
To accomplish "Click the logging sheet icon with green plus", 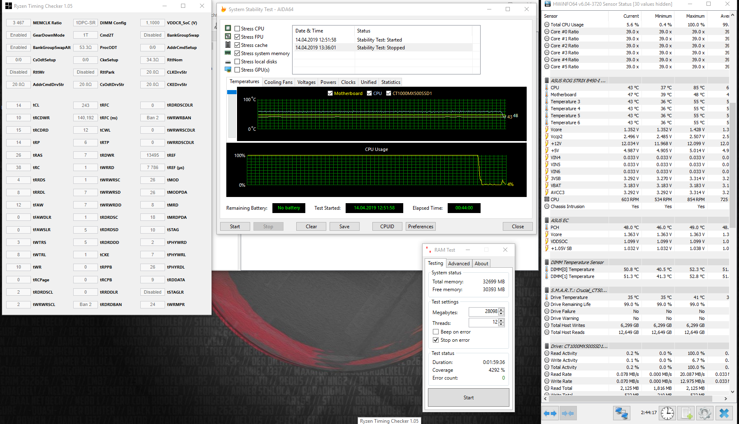I will (687, 413).
